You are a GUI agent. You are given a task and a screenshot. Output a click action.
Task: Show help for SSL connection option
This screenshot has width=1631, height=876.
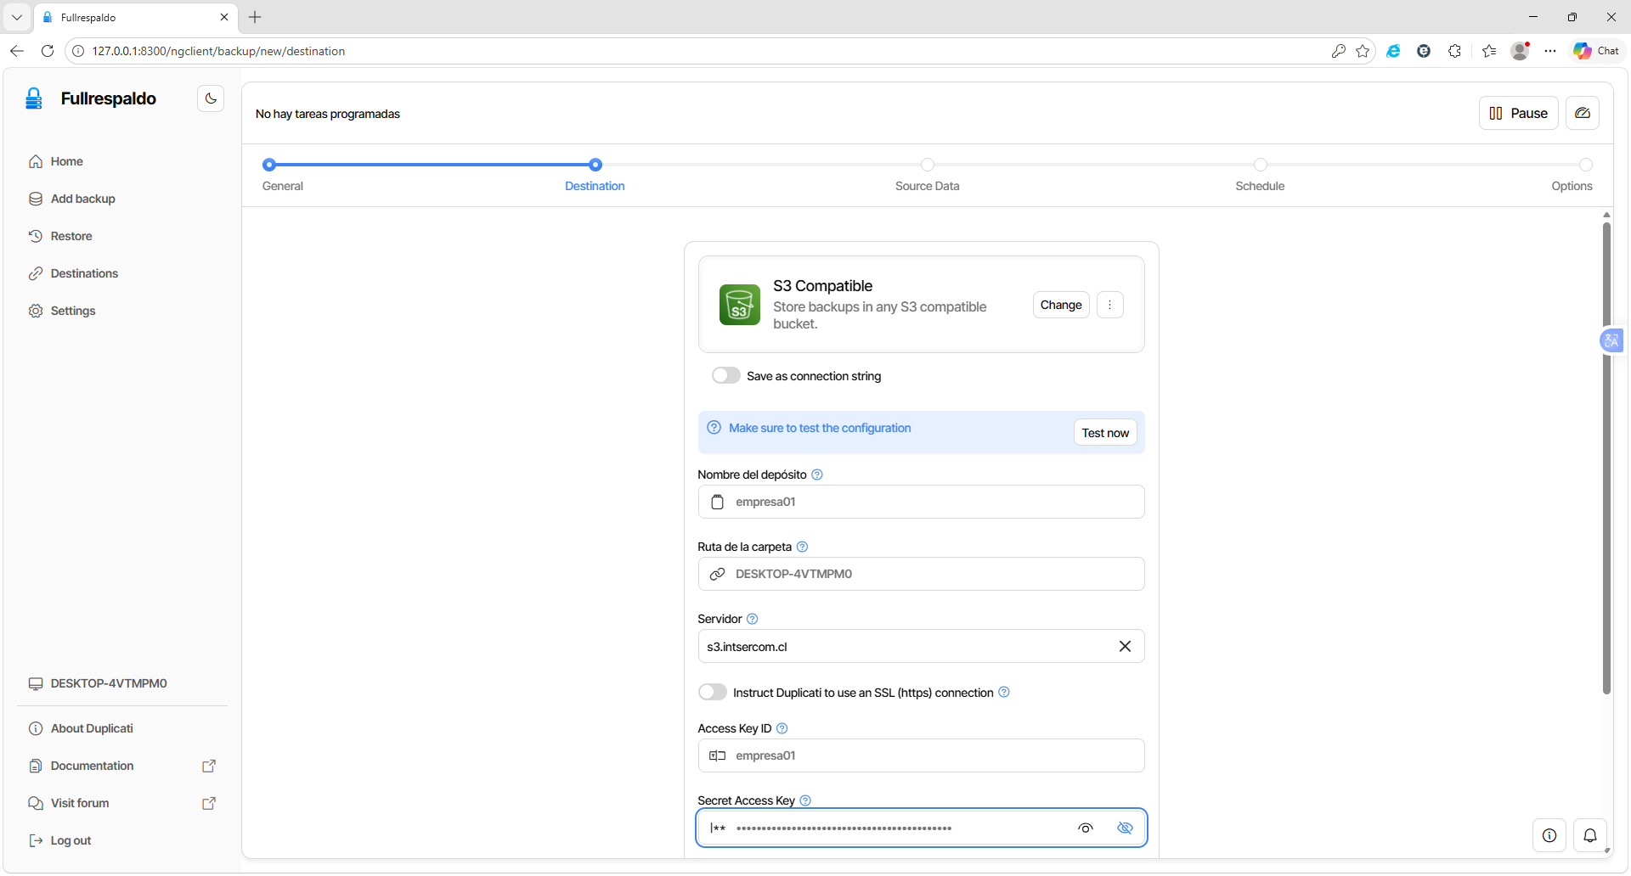1004,692
